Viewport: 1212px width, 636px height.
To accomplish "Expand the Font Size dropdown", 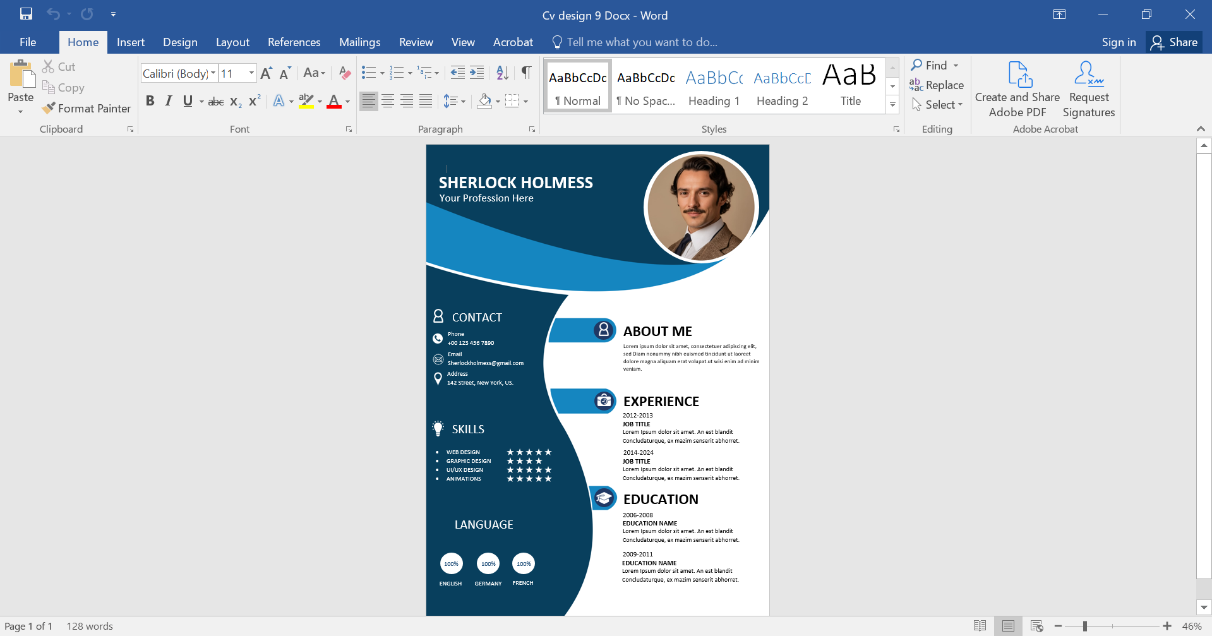I will (x=250, y=73).
